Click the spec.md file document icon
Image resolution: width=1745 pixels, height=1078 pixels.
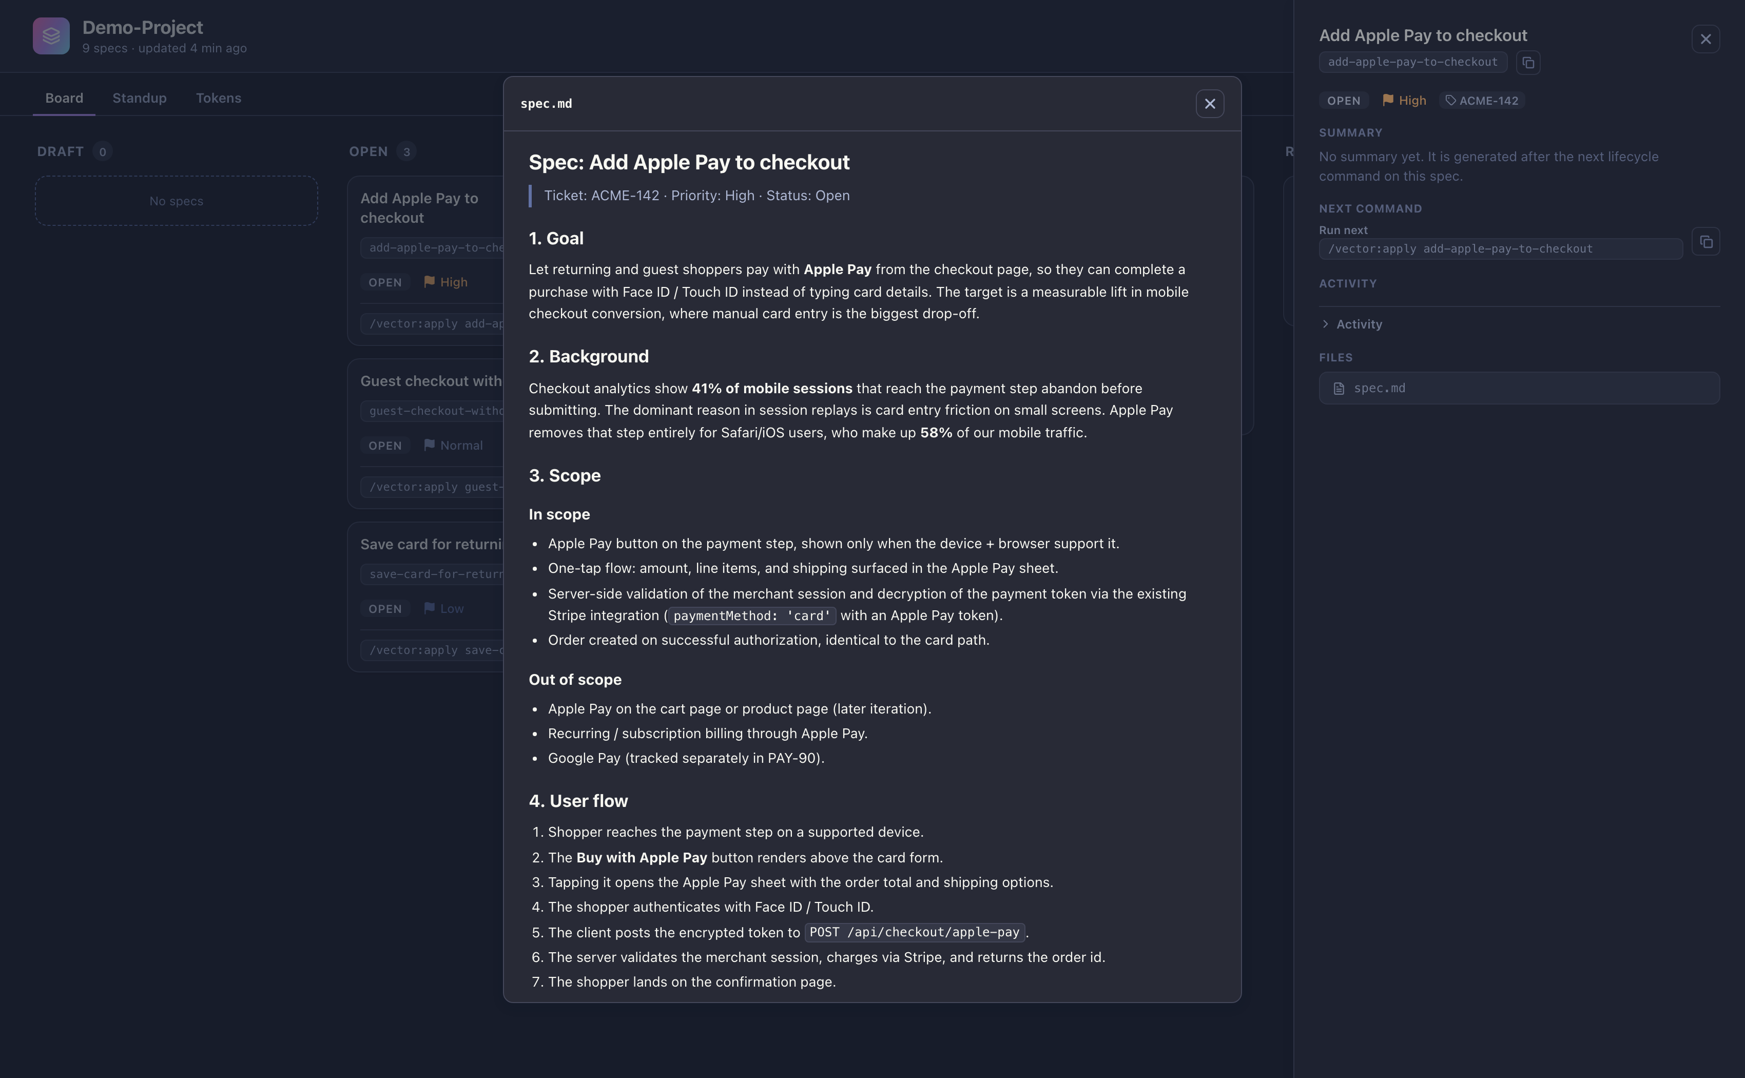1339,389
